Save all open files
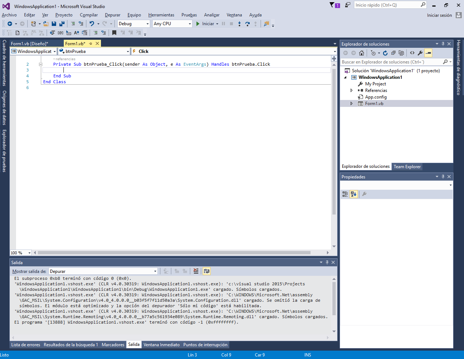The image size is (464, 359). click(x=62, y=23)
